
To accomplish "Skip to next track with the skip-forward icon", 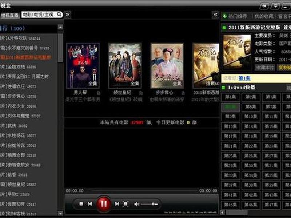I will tap(117, 204).
